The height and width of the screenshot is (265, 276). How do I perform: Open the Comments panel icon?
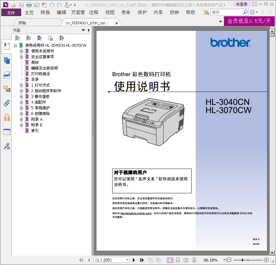coord(7,89)
